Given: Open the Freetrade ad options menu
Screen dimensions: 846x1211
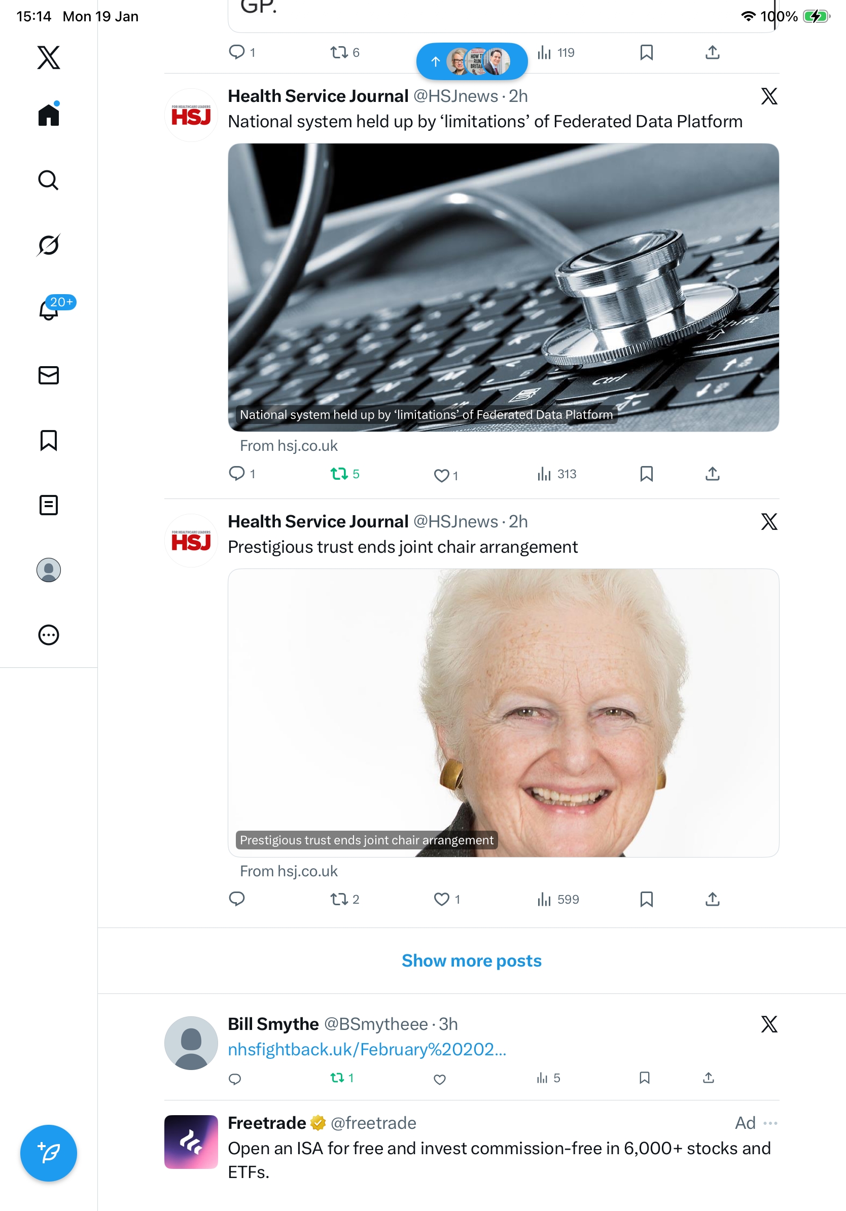Looking at the screenshot, I should click(x=770, y=1123).
